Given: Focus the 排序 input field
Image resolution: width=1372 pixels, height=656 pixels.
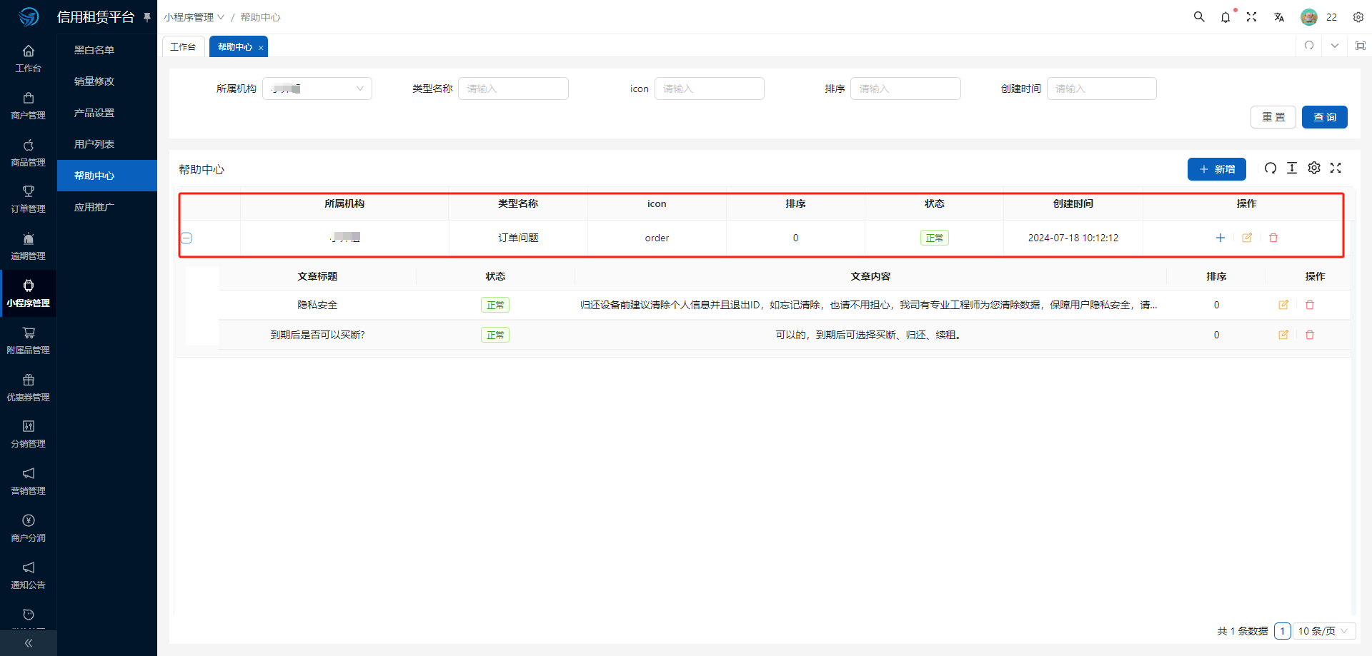Looking at the screenshot, I should 905,89.
